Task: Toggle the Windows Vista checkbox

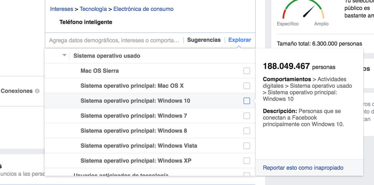Action: coord(246,146)
